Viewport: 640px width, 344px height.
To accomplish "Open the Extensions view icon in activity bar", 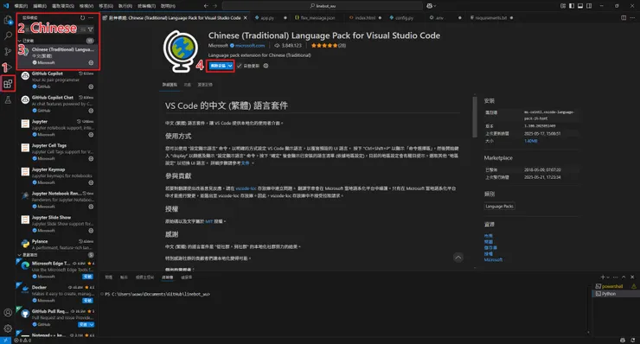I will (8, 84).
